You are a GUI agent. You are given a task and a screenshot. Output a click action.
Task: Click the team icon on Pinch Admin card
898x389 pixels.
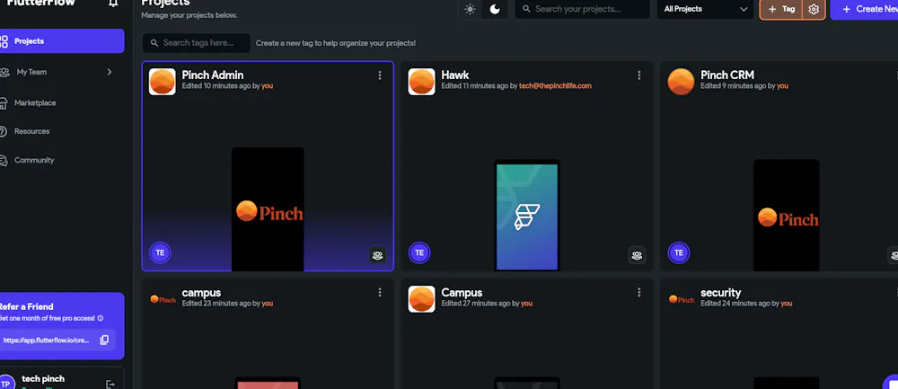pos(377,255)
